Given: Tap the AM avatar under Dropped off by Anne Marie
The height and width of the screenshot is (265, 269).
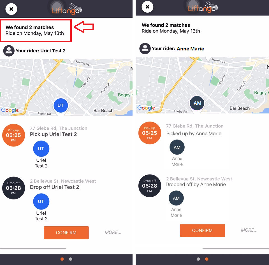Looking at the screenshot, I should point(176,198).
